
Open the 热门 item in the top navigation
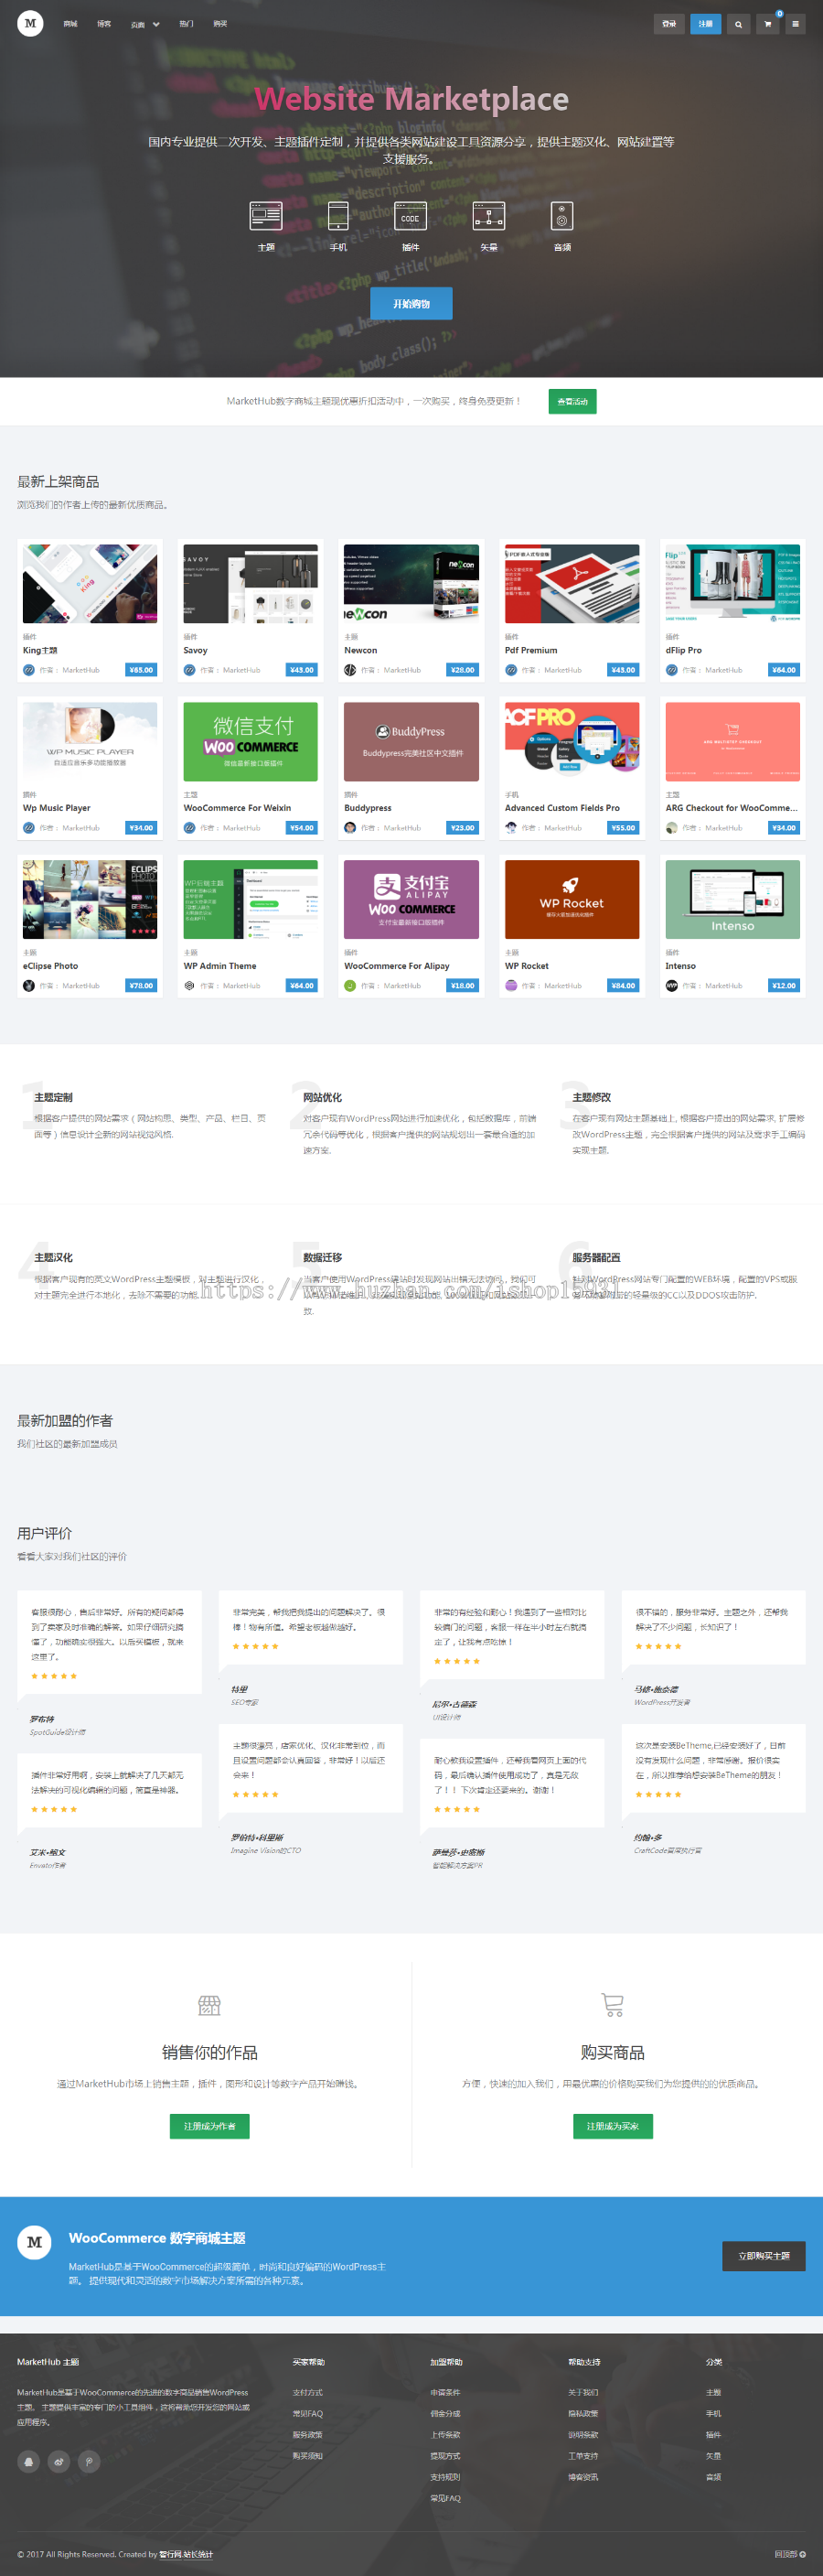coord(186,24)
